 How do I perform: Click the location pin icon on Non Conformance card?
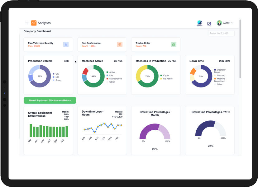(120, 44)
